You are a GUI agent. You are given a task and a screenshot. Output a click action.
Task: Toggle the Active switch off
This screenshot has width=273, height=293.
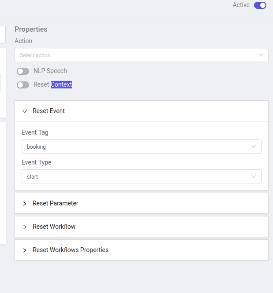click(x=260, y=5)
